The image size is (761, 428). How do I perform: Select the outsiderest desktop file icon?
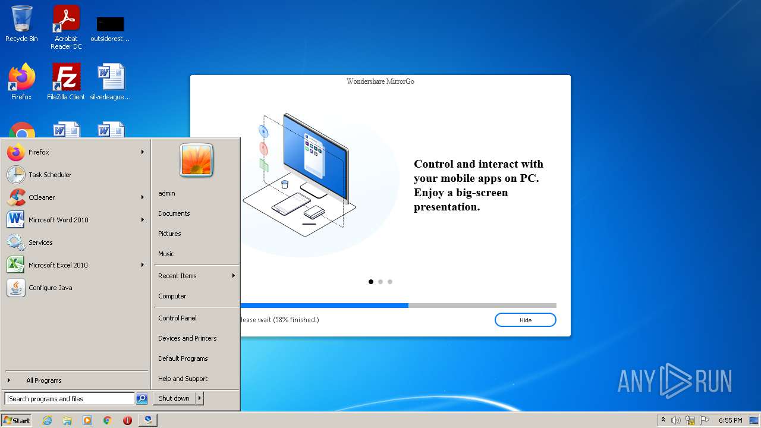(111, 29)
